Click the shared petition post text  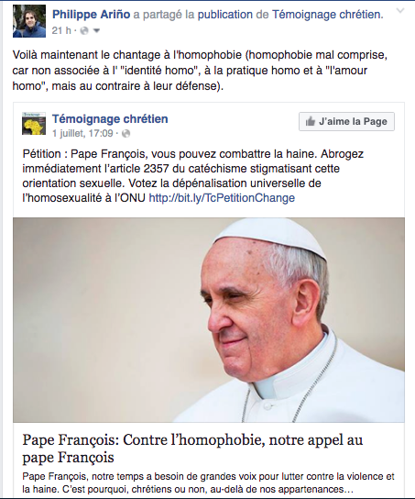193,176
